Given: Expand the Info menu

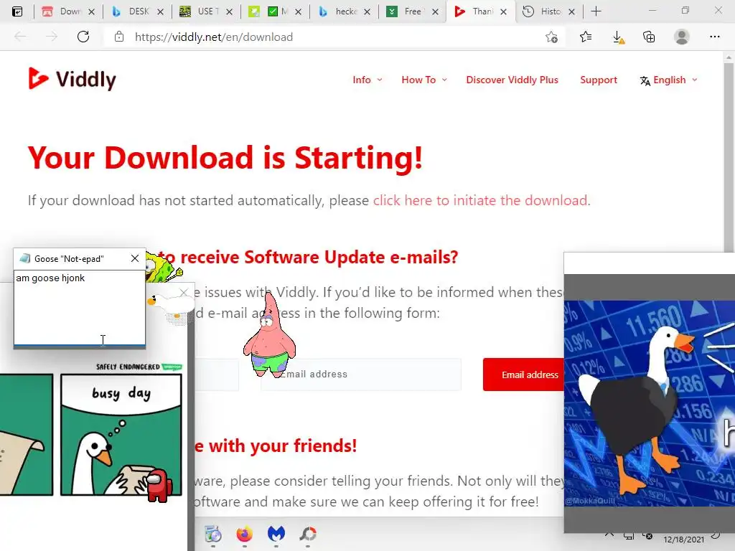Looking at the screenshot, I should coord(367,80).
